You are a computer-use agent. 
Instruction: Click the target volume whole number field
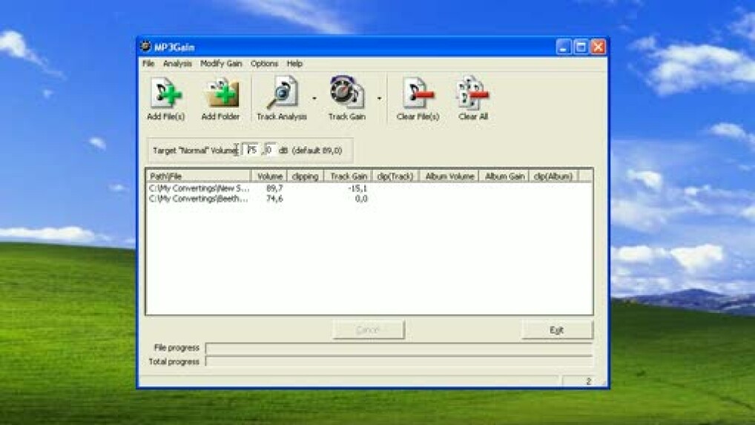click(251, 150)
